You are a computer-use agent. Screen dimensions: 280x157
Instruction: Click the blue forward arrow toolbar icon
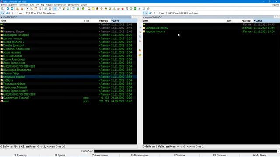point(12,9)
